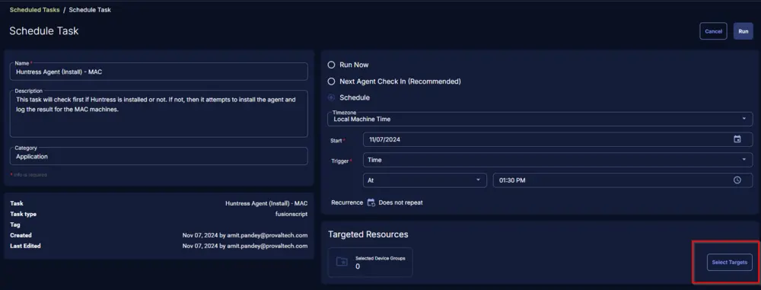The image size is (761, 290).
Task: Click the Select Targets button
Action: 730,263
